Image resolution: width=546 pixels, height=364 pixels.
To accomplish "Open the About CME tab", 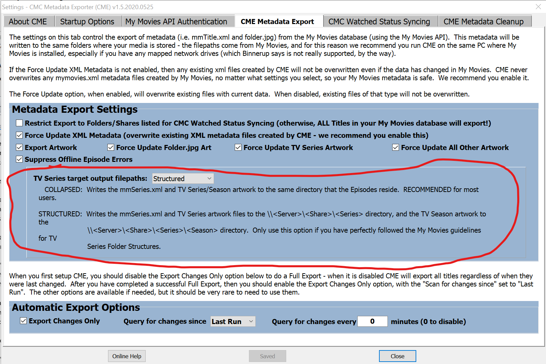I will pos(28,21).
